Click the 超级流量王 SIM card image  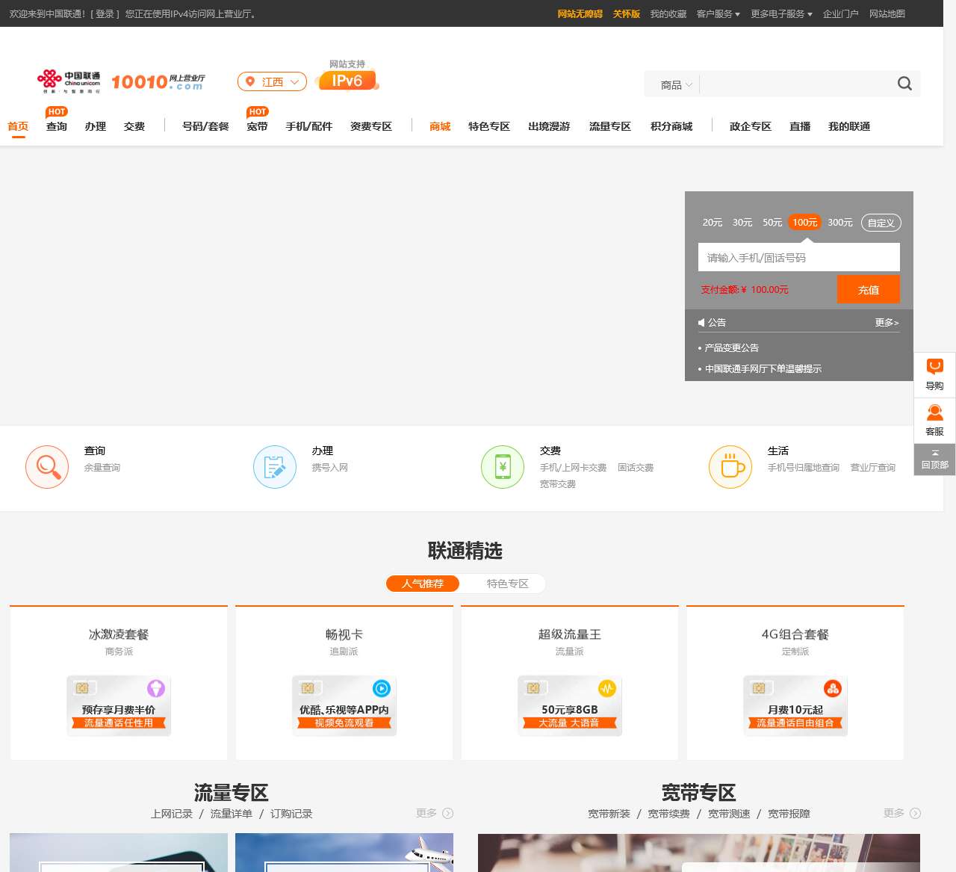coord(570,705)
